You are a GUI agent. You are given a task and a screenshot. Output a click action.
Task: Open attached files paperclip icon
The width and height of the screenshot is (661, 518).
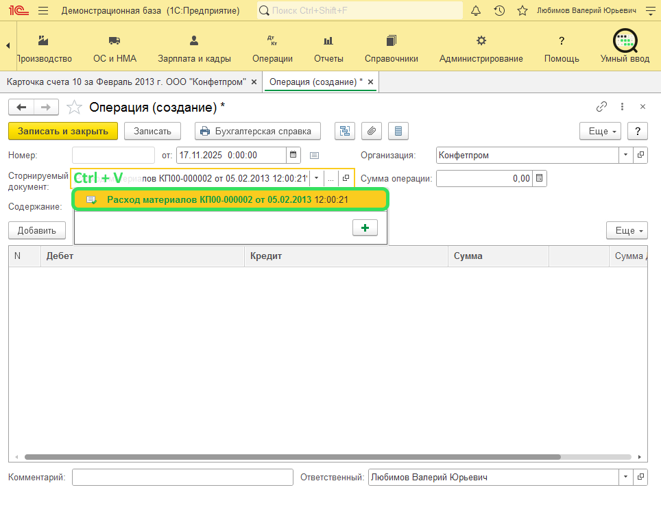pyautogui.click(x=372, y=131)
